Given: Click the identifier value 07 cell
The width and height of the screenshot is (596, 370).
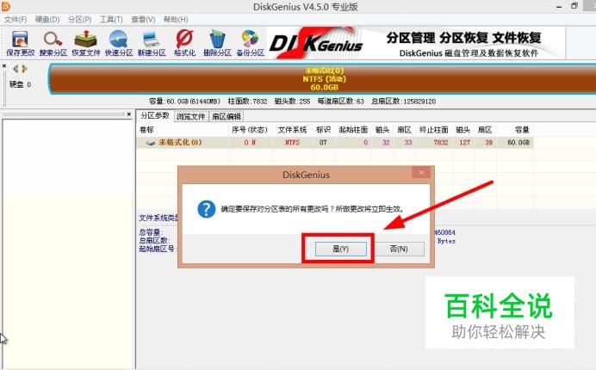Looking at the screenshot, I should click(x=323, y=143).
